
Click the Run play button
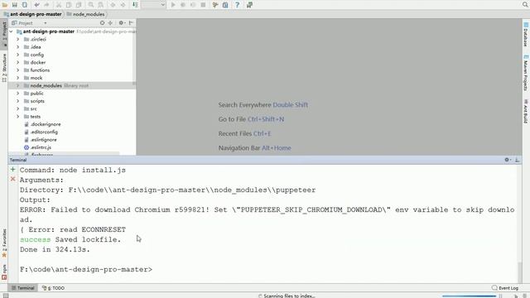point(173,5)
